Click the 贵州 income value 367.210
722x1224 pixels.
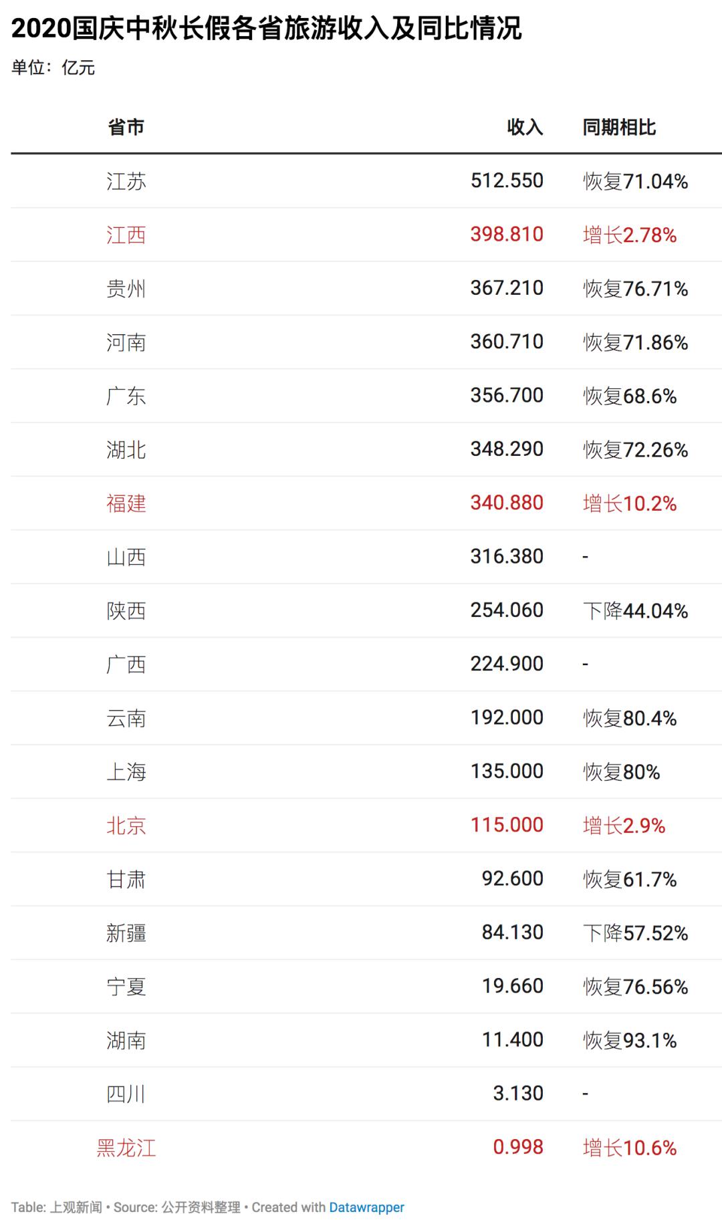pyautogui.click(x=507, y=288)
